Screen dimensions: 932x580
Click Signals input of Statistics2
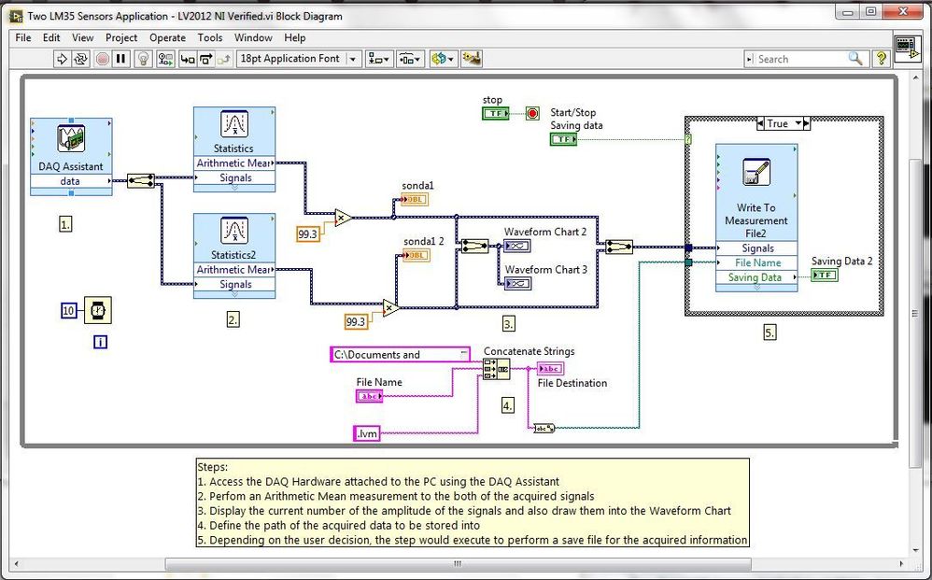[x=234, y=284]
